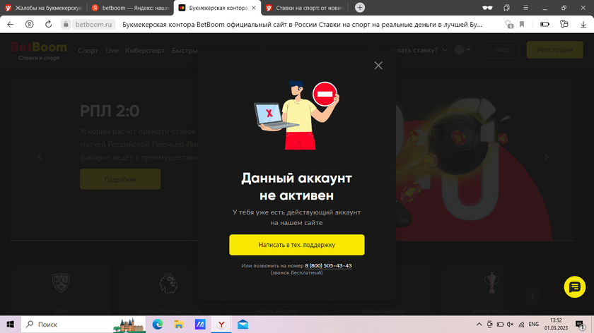Open the taskbar clock showing 13:52
Image resolution: width=594 pixels, height=333 pixels.
(556, 325)
